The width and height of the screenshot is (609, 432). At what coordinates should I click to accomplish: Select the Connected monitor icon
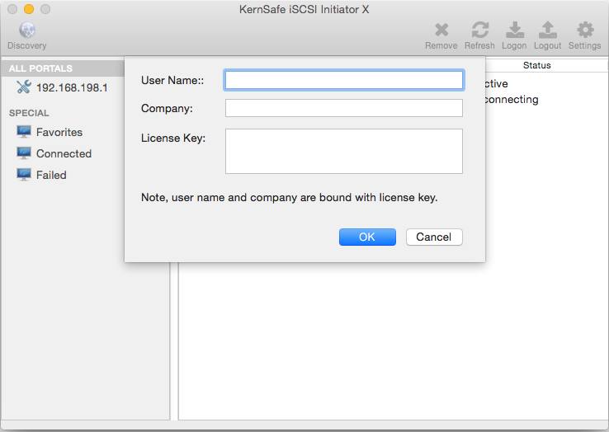pyautogui.click(x=24, y=153)
